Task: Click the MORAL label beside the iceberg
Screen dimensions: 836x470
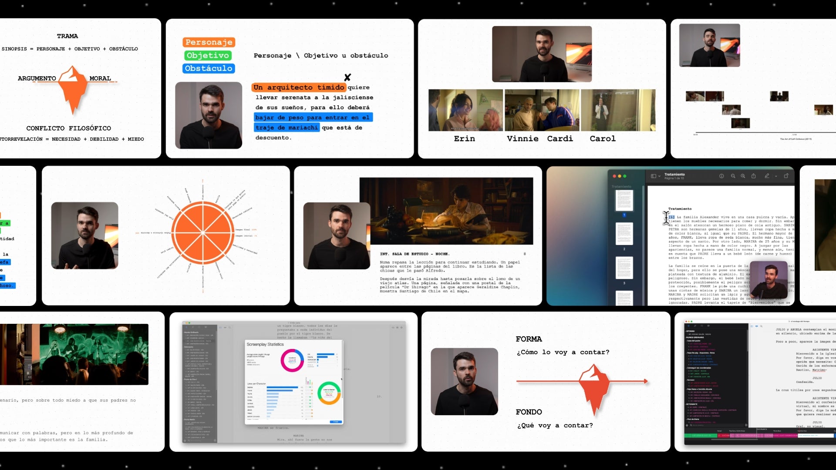Action: (100, 78)
